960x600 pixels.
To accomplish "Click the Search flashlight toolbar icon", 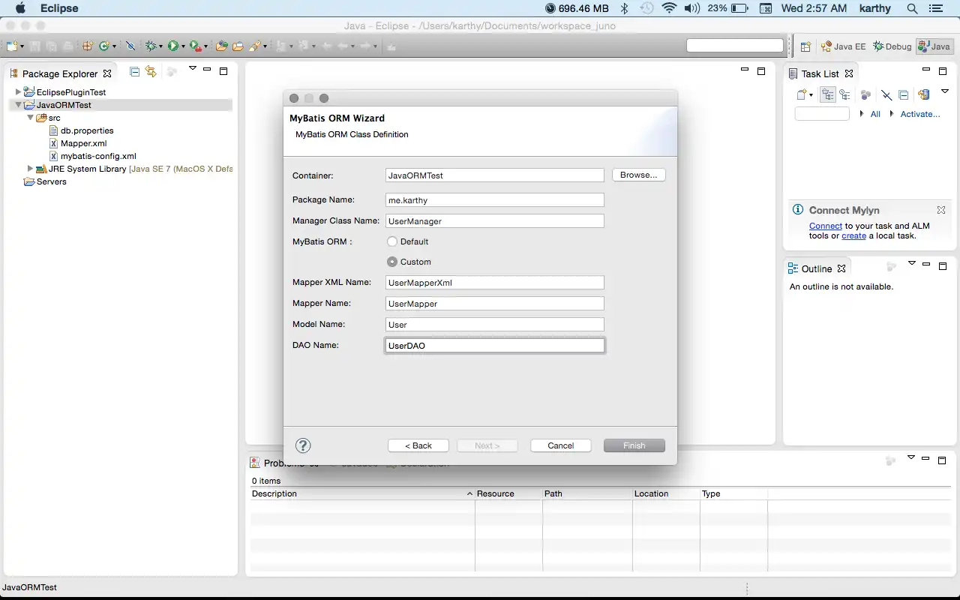I will [254, 46].
